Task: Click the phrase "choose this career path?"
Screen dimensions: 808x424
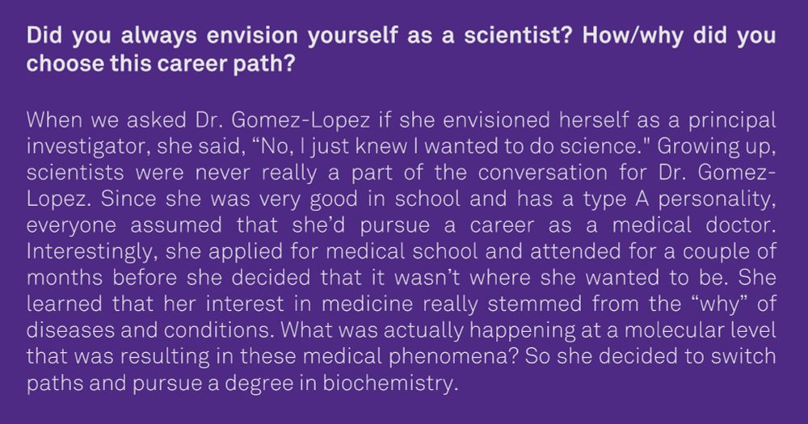Action: pos(161,63)
